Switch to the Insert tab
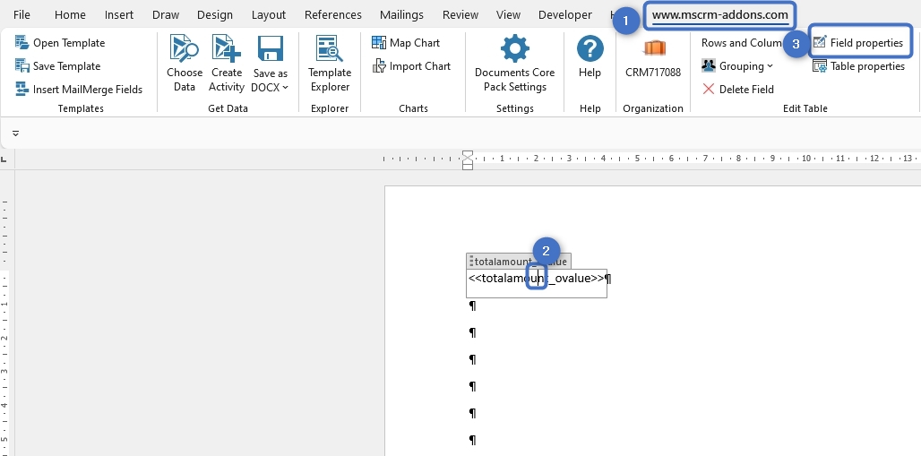 point(118,14)
